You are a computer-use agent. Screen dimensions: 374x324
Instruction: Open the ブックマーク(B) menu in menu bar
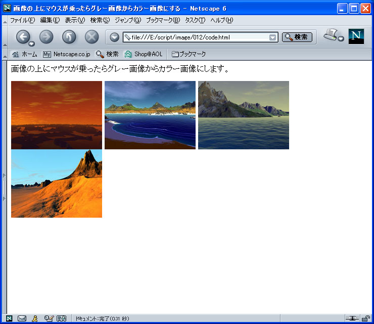point(163,20)
